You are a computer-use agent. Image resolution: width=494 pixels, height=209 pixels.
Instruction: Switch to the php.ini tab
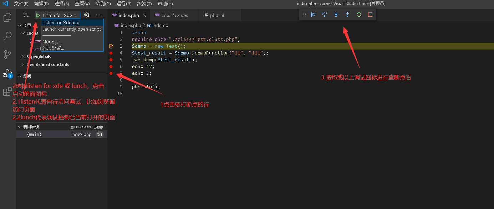click(x=220, y=16)
